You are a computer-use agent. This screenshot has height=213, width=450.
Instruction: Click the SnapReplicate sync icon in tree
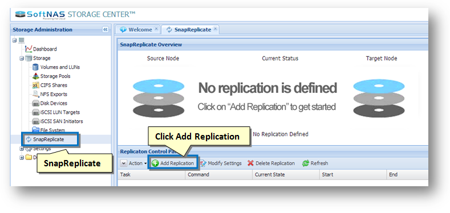point(29,140)
